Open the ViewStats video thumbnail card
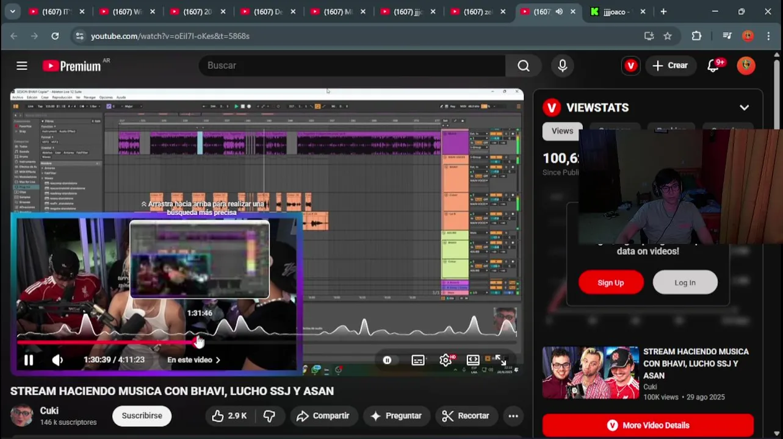The height and width of the screenshot is (439, 783). (591, 373)
